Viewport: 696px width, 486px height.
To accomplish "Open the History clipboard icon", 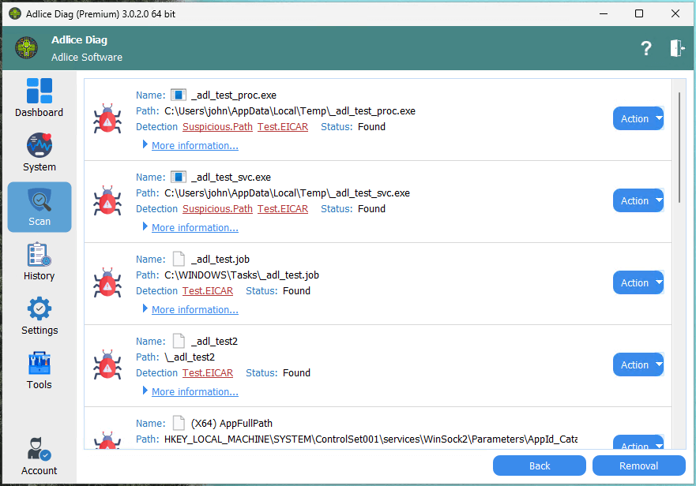I will point(39,255).
